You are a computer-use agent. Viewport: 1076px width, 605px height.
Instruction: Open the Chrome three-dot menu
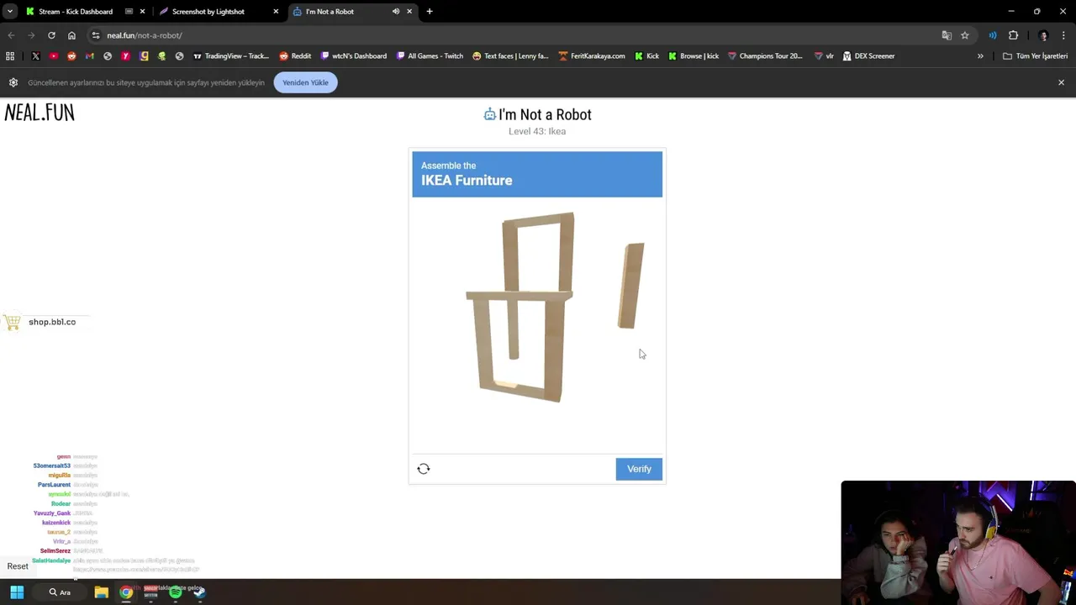point(1063,35)
